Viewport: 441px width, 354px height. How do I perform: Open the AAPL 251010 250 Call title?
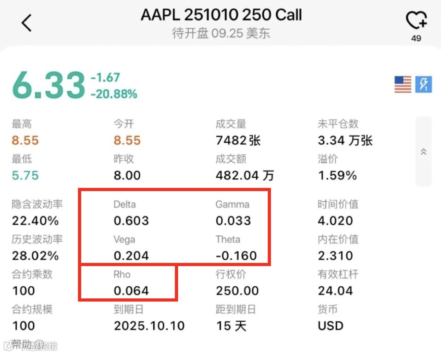(x=221, y=15)
